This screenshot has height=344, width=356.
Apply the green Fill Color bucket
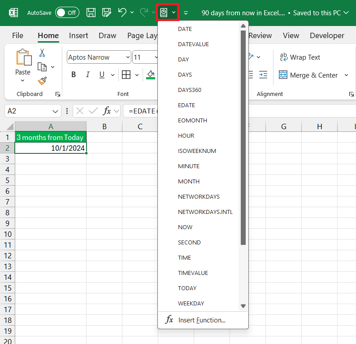pyautogui.click(x=151, y=74)
